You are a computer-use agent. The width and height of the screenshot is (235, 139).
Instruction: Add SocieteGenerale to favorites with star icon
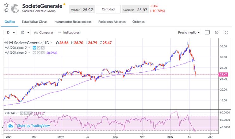point(6,5)
